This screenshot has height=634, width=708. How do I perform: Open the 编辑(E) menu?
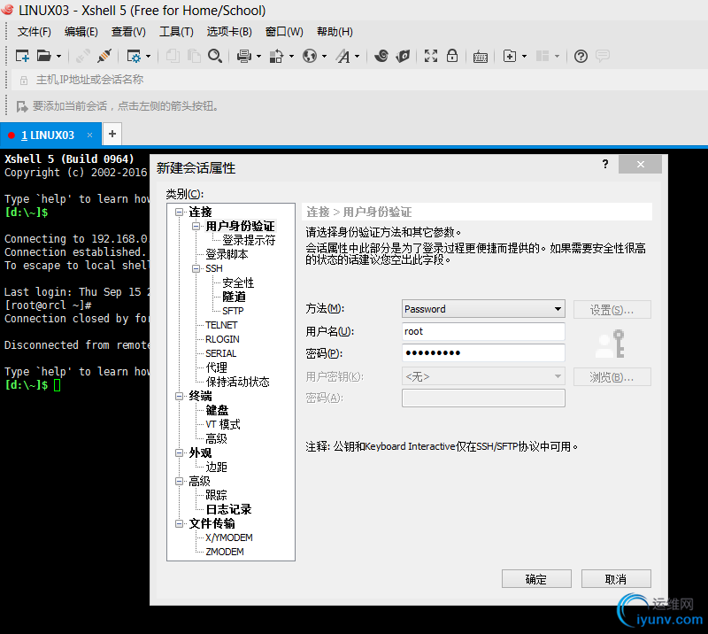tap(81, 32)
